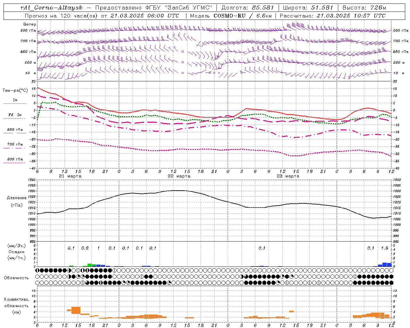Click the precipitation value 1.9

tap(385, 248)
